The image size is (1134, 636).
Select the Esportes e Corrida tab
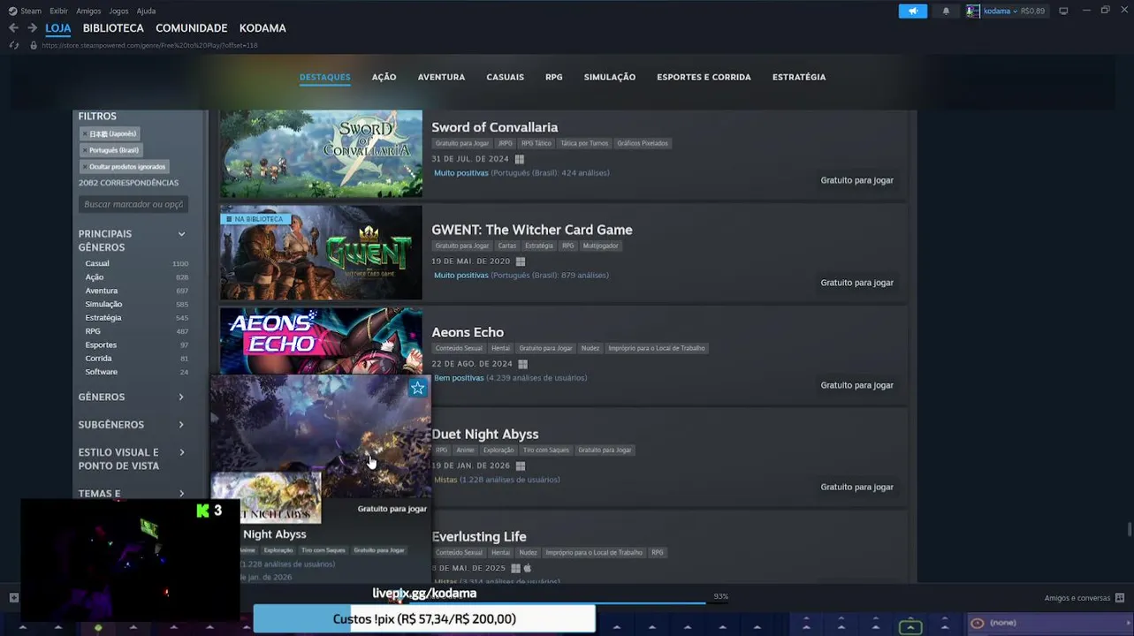[x=704, y=77]
